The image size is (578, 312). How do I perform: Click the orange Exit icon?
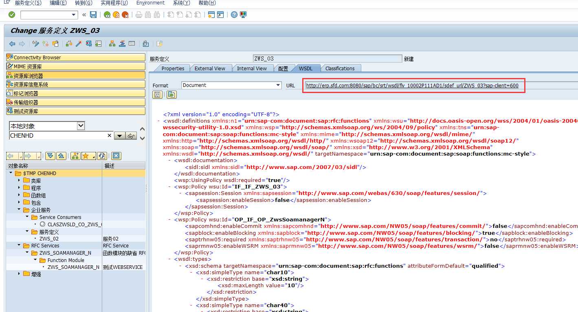click(x=116, y=15)
